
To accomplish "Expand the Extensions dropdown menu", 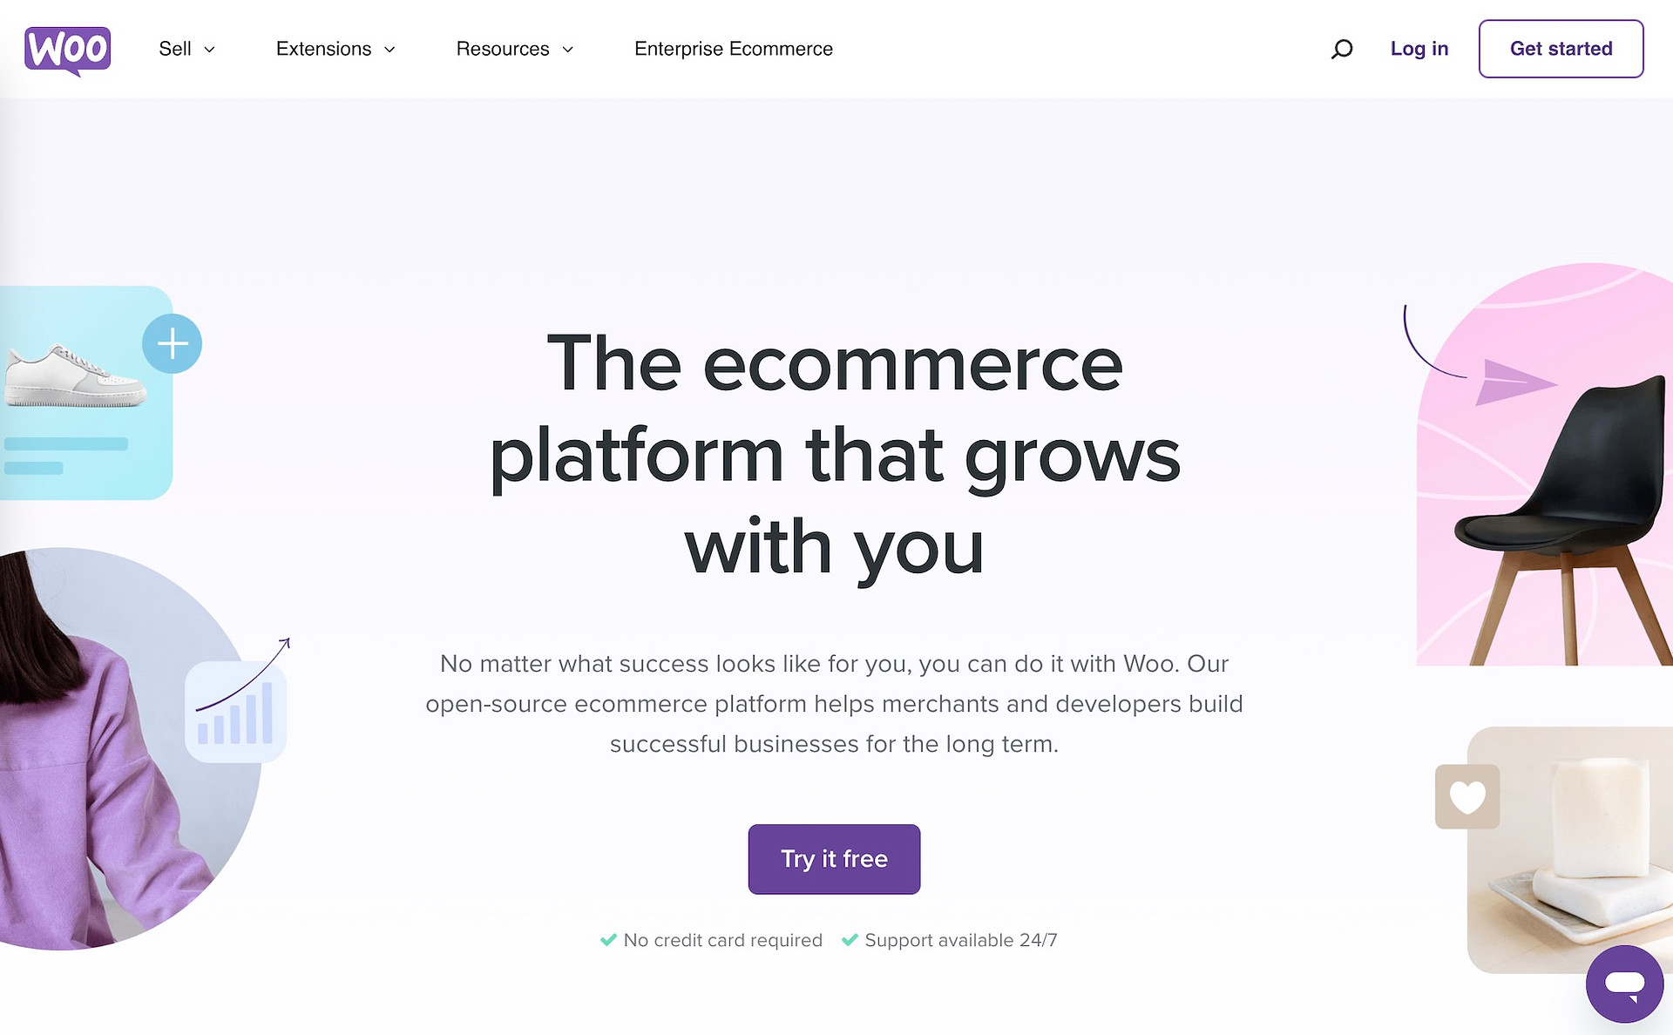I will click(x=335, y=49).
